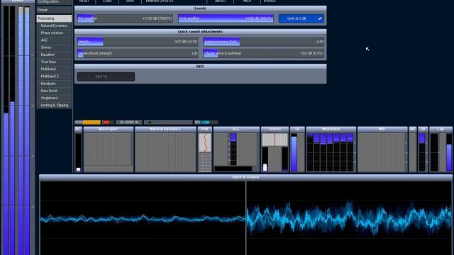Image resolution: width=454 pixels, height=255 pixels.
Task: Click the TB meter panel
Action: click(x=297, y=149)
